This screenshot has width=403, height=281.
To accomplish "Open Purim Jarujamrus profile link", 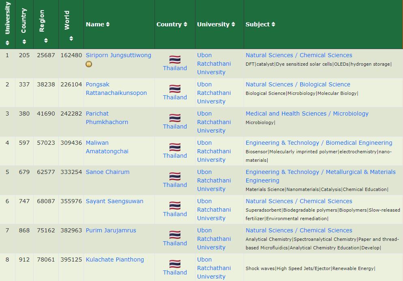I will [x=111, y=230].
